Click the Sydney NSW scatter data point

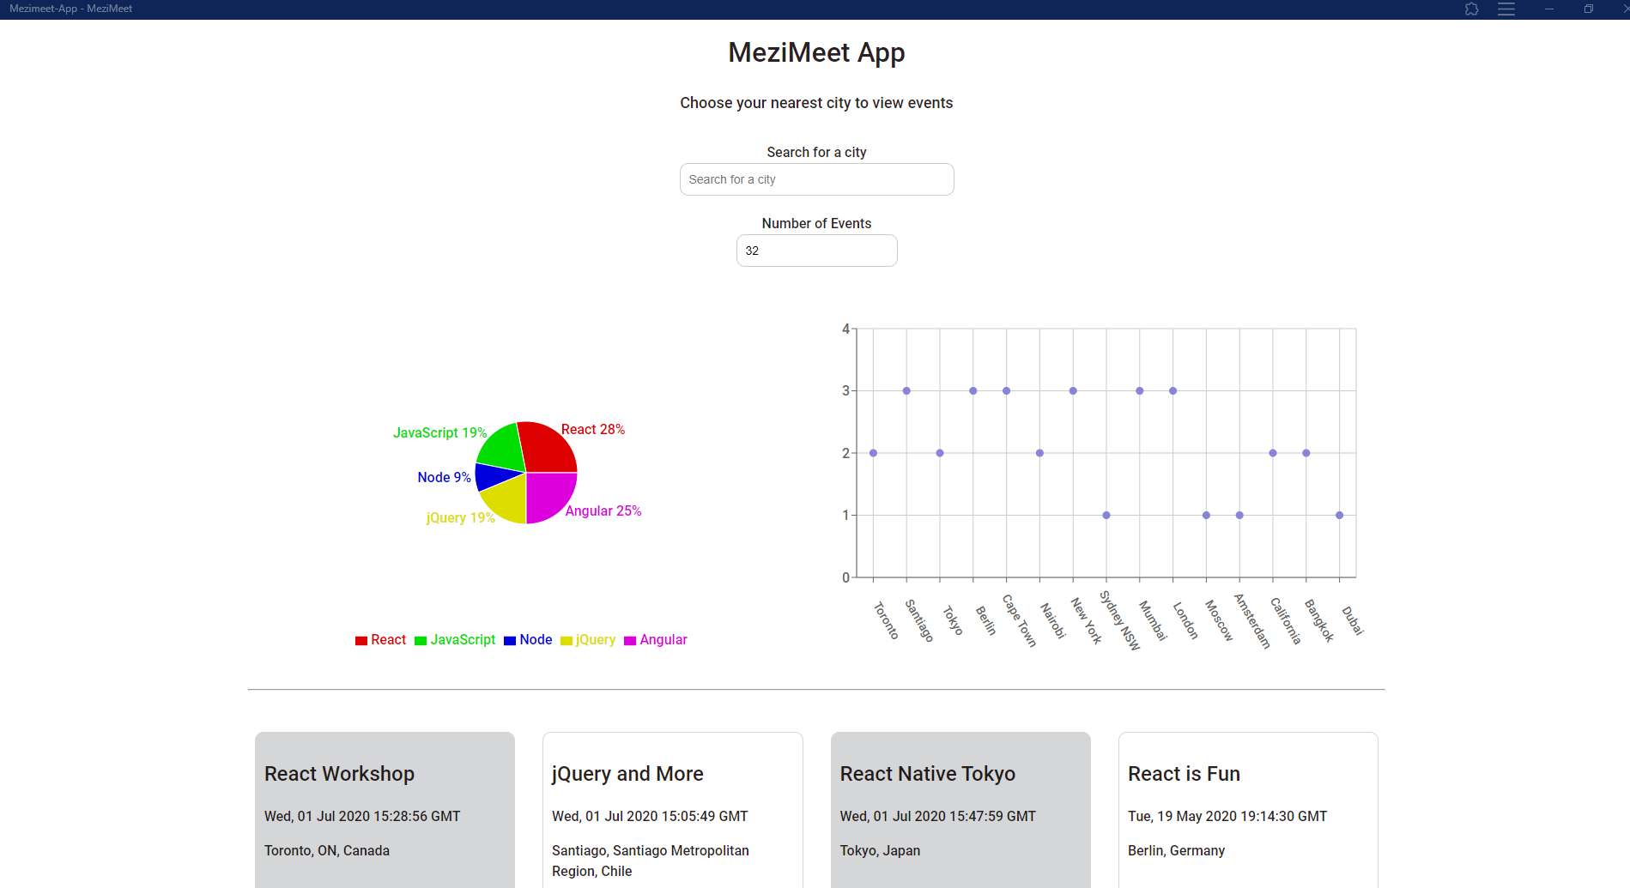tap(1106, 516)
